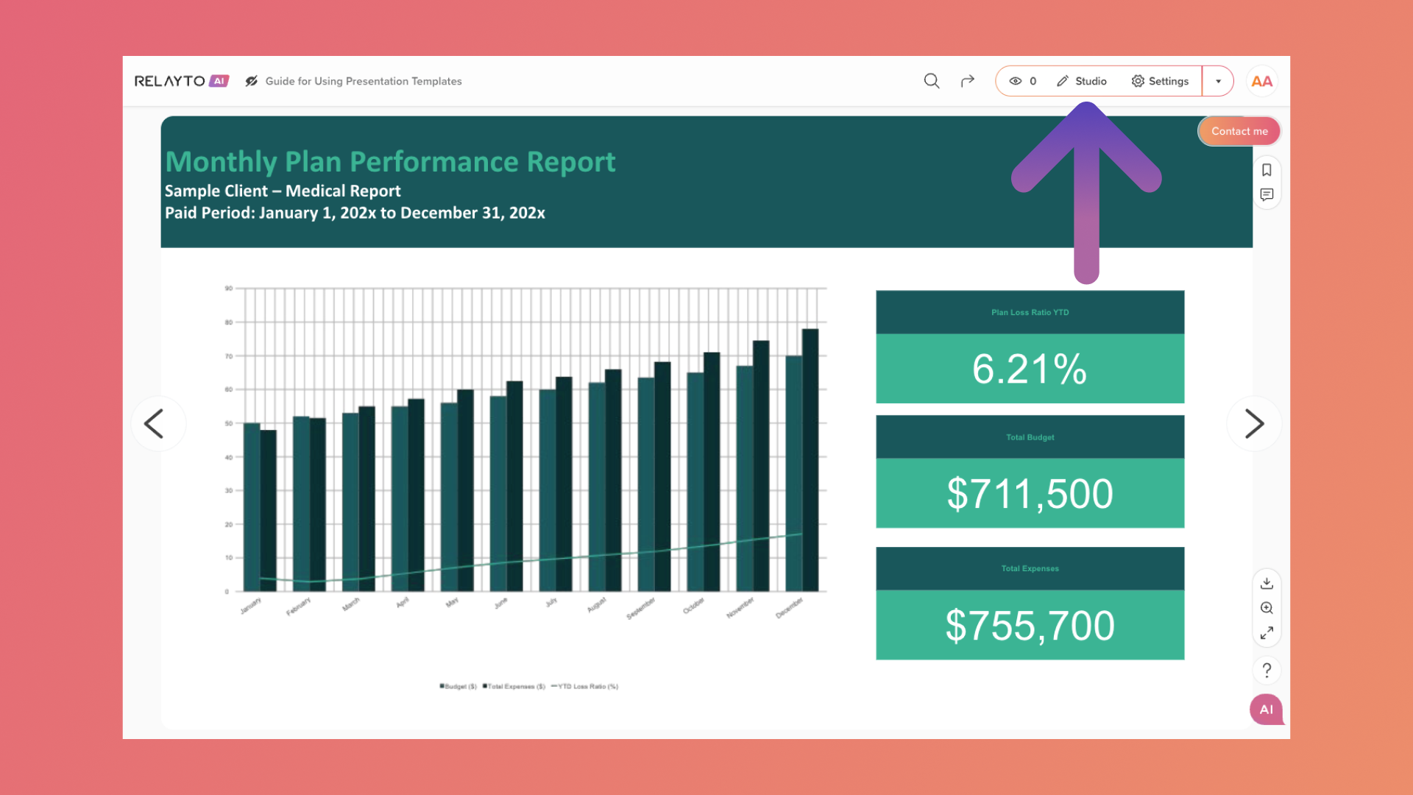Enter fullscreen with expand arrows icon
The image size is (1413, 795).
pyautogui.click(x=1267, y=633)
